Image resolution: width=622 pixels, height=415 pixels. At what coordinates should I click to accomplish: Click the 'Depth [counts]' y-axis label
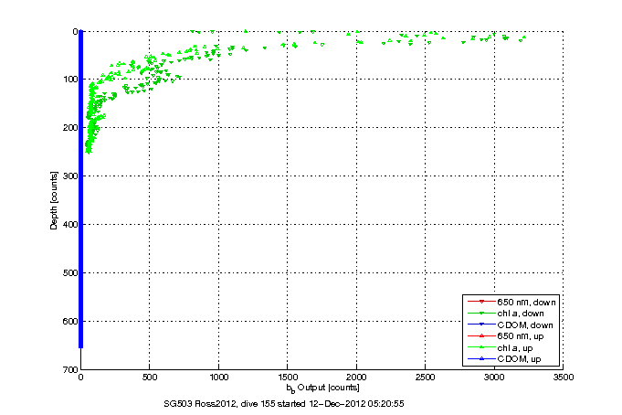[54, 200]
